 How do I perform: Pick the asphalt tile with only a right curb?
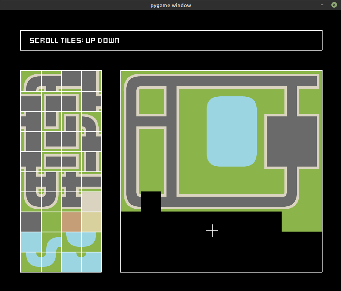click(91, 81)
